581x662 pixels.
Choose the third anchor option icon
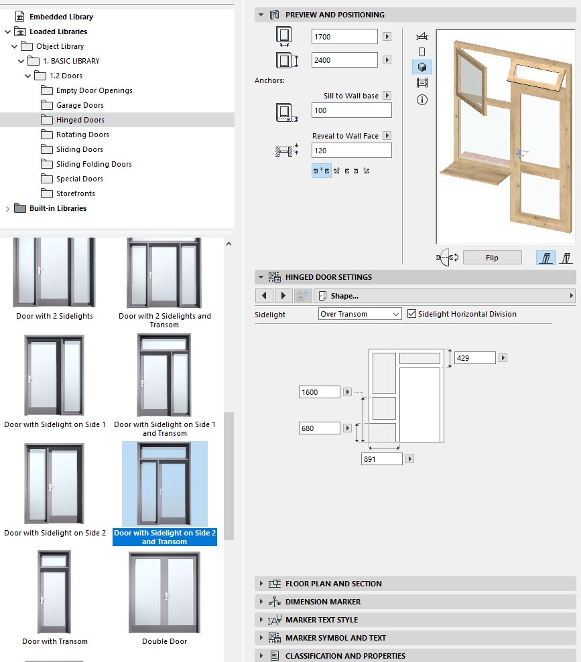(347, 171)
